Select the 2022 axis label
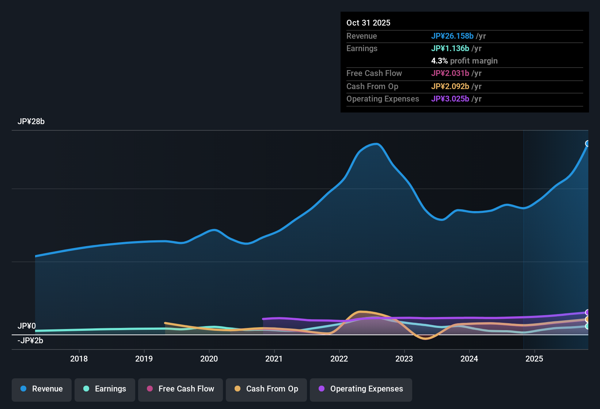The width and height of the screenshot is (600, 409). (x=339, y=359)
